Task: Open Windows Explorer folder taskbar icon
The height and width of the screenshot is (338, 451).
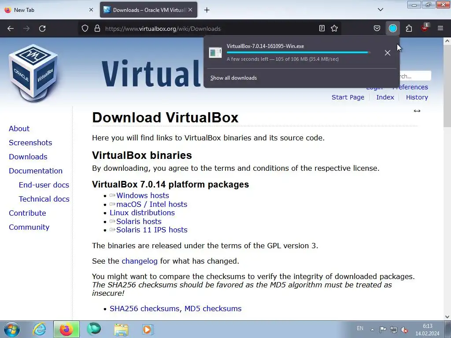Action: [x=121, y=329]
